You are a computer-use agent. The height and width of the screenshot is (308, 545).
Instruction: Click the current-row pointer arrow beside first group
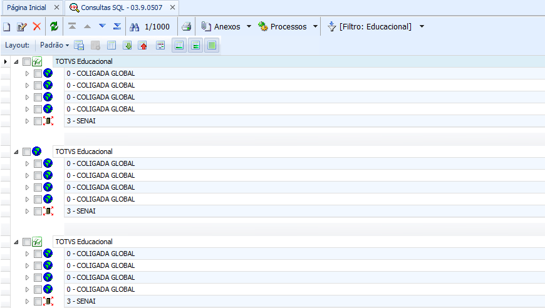[x=5, y=62]
